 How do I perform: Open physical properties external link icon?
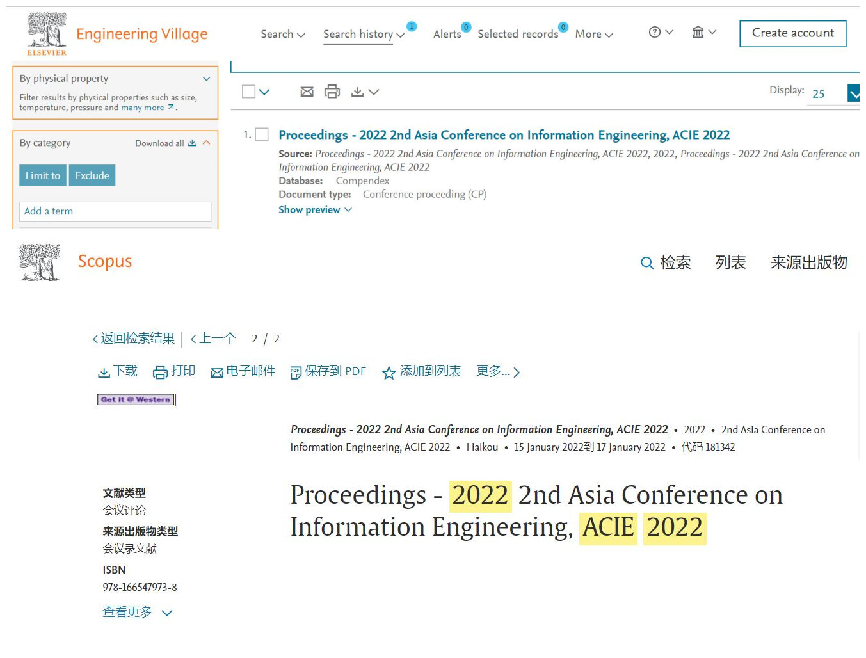click(x=171, y=108)
